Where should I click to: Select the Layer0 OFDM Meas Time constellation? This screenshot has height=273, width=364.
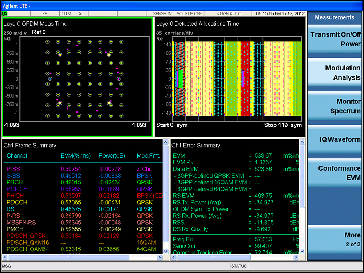point(84,78)
